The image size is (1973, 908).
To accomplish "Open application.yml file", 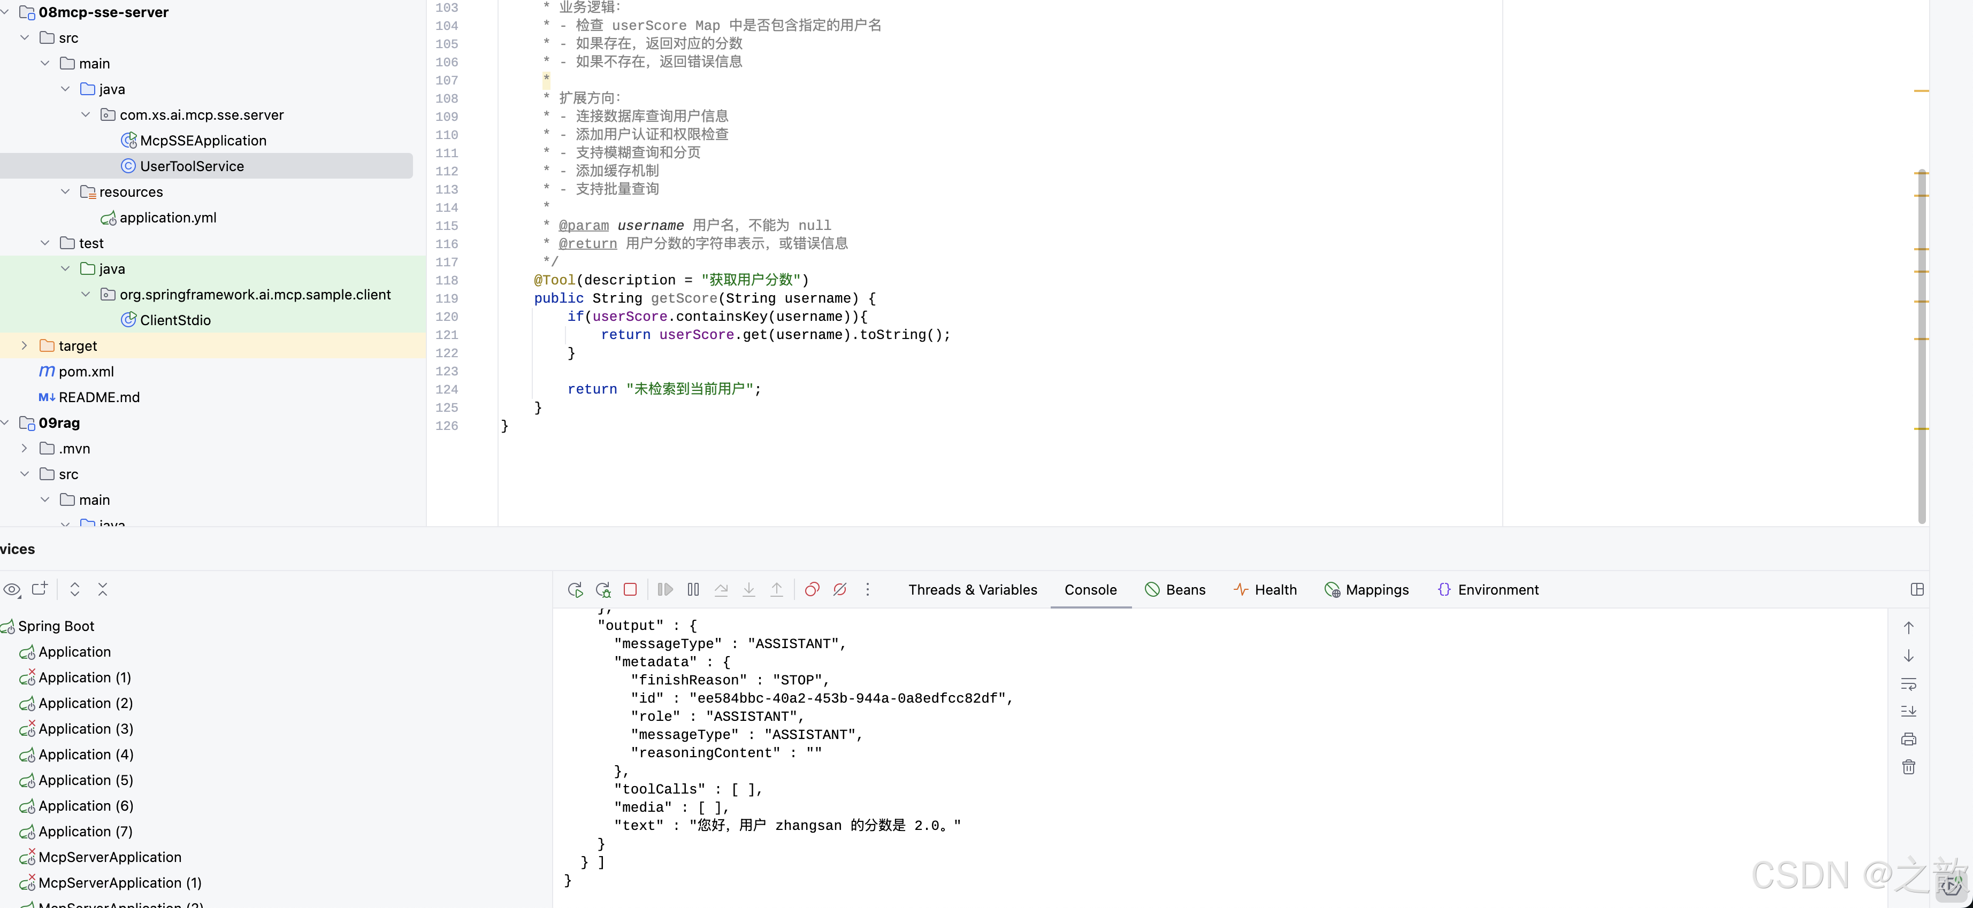I will (168, 218).
